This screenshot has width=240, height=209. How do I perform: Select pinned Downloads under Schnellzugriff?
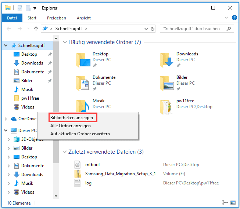(x=32, y=63)
